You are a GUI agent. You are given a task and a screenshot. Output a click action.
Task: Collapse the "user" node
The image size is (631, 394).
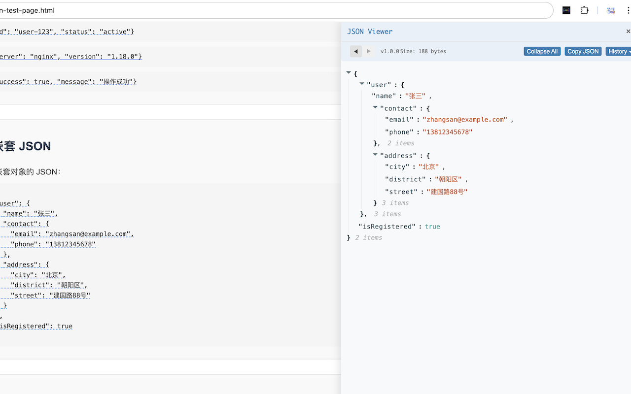tap(362, 84)
